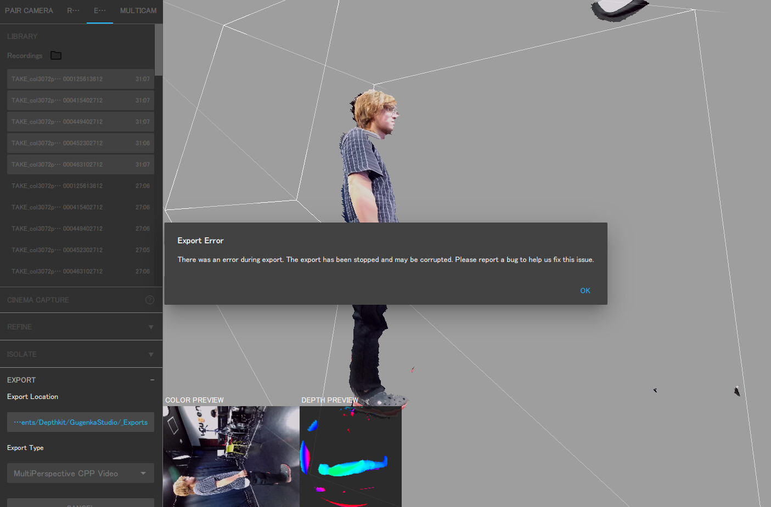Open the truncated R… tab

click(x=73, y=10)
